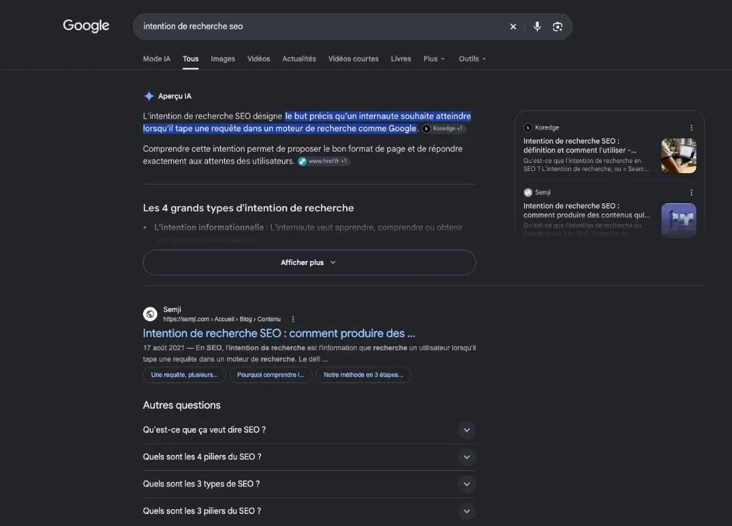732x526 pixels.
Task: Open the three-dot menu for Semji source card
Action: pyautogui.click(x=691, y=193)
